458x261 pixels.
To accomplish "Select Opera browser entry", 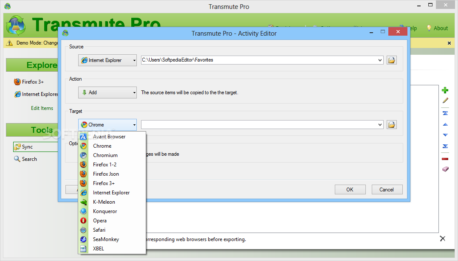I will [112, 220].
